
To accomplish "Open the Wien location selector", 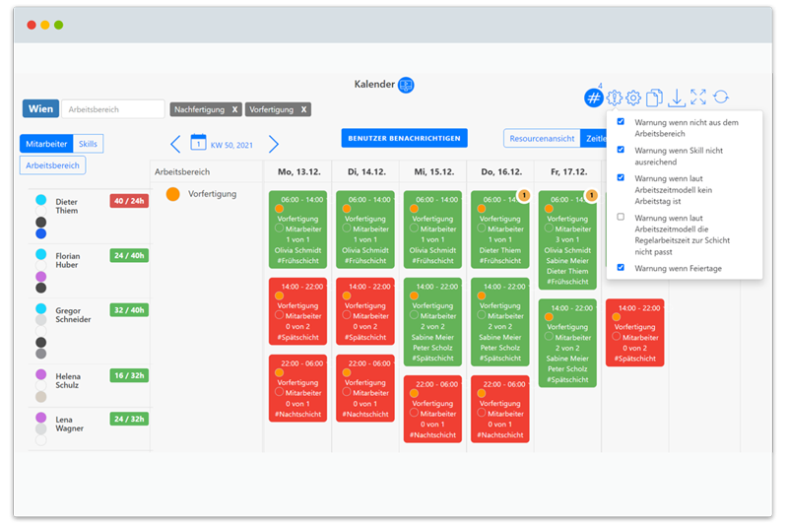I will click(x=40, y=109).
